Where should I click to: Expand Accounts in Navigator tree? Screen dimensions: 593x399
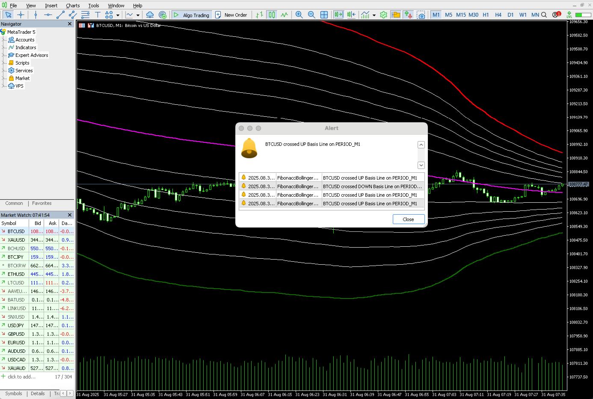point(4,40)
